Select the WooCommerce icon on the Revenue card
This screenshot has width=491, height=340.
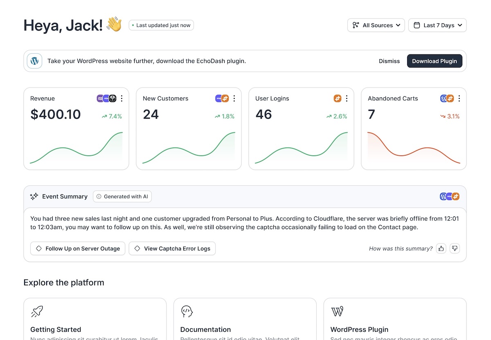pyautogui.click(x=99, y=98)
